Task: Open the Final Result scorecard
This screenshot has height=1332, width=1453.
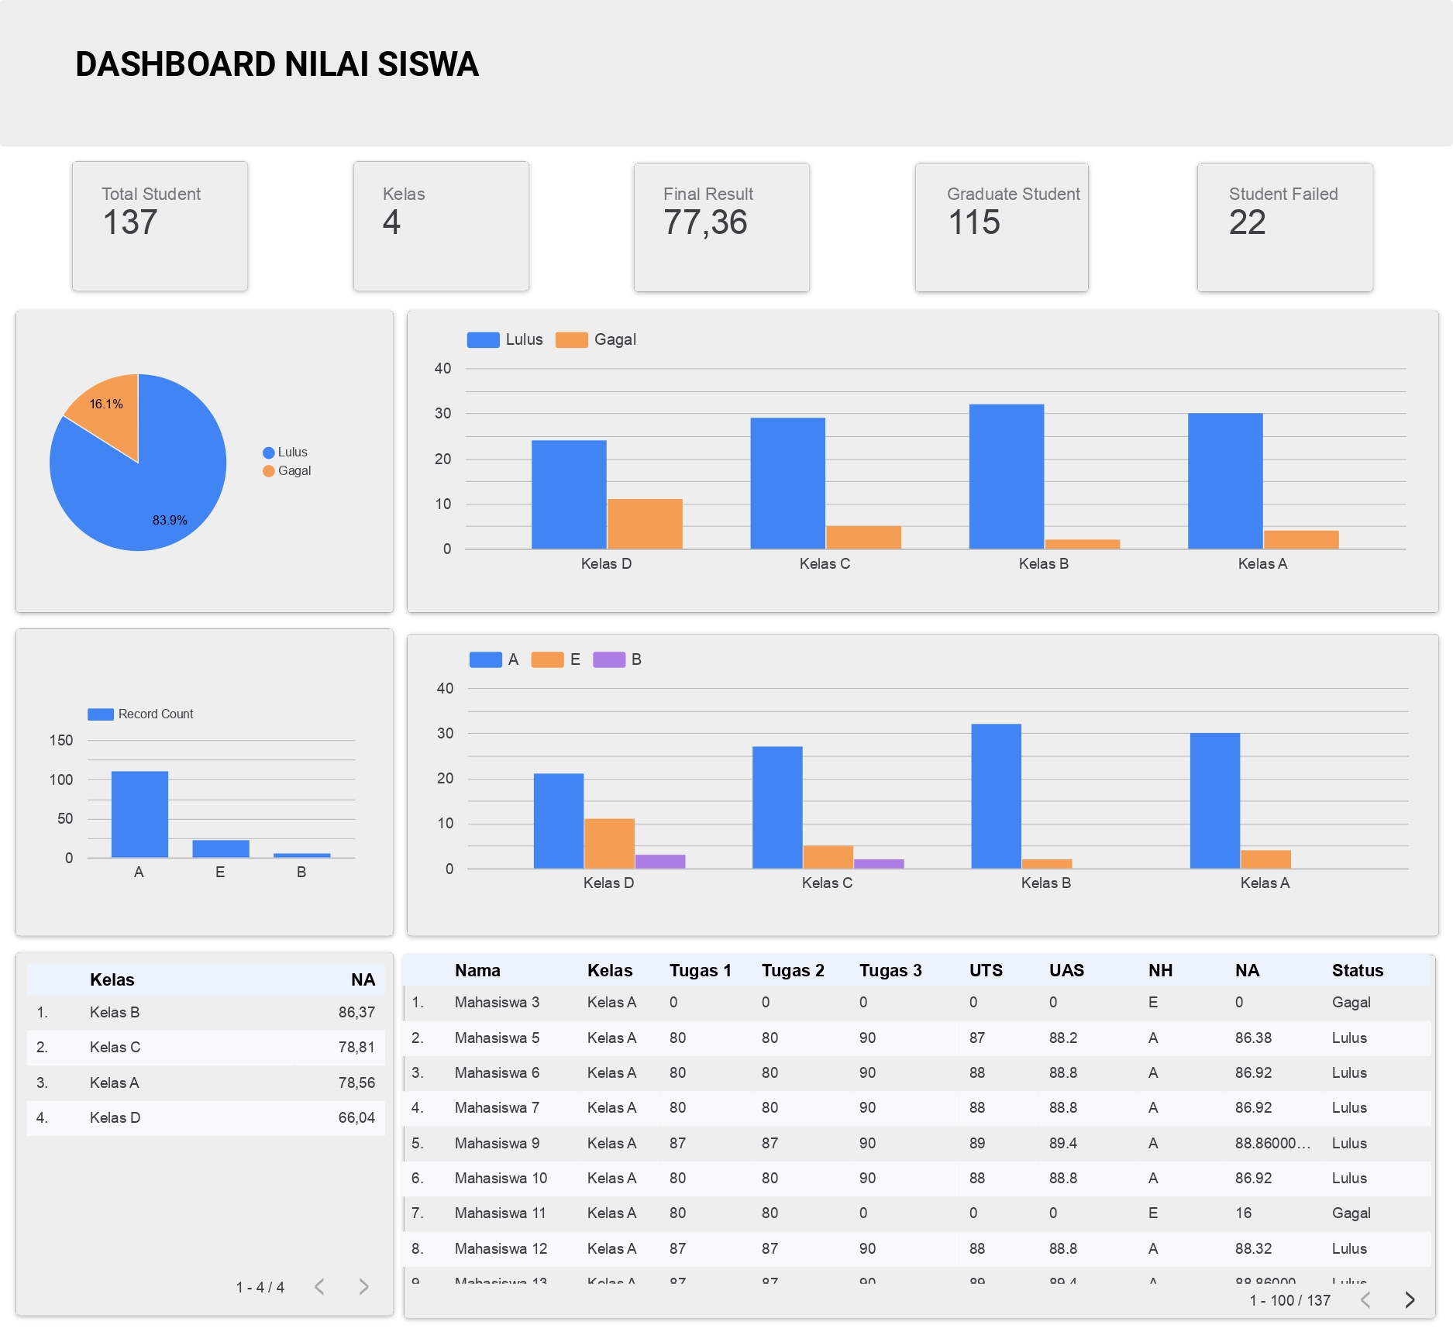Action: [721, 225]
